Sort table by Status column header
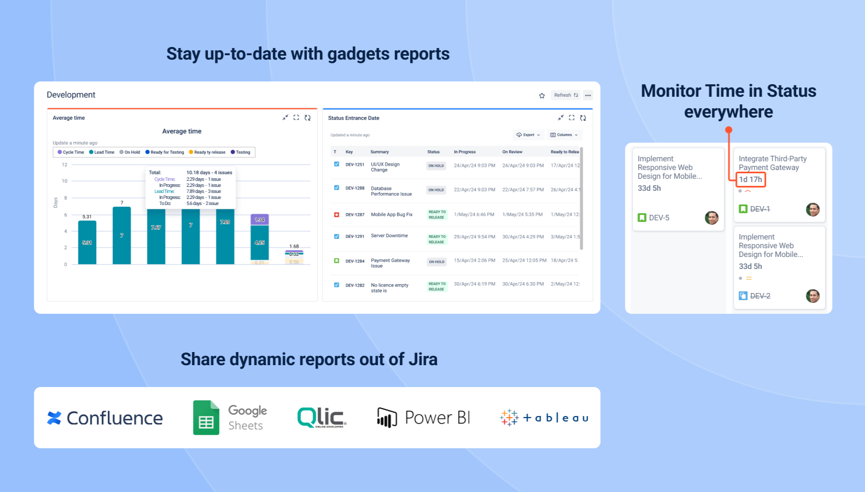The height and width of the screenshot is (492, 865). (x=434, y=152)
